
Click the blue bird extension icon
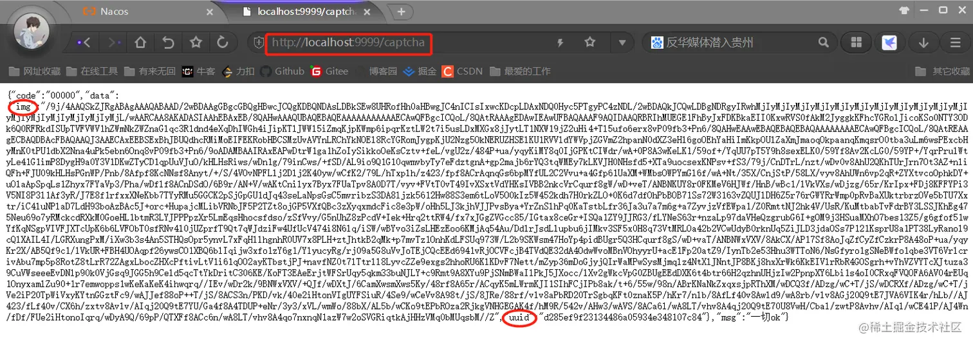click(x=889, y=42)
